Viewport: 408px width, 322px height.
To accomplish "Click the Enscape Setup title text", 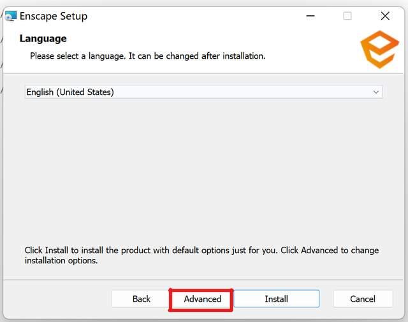I will point(54,16).
